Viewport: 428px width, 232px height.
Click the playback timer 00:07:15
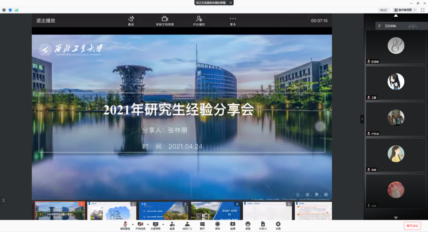(x=319, y=21)
